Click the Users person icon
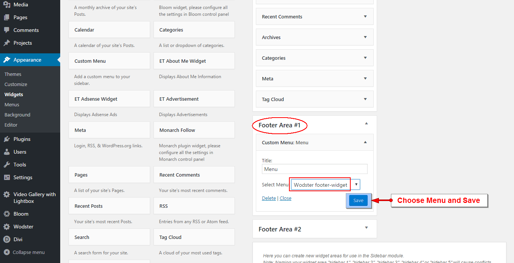Screen dimensions: 514x263 point(7,152)
